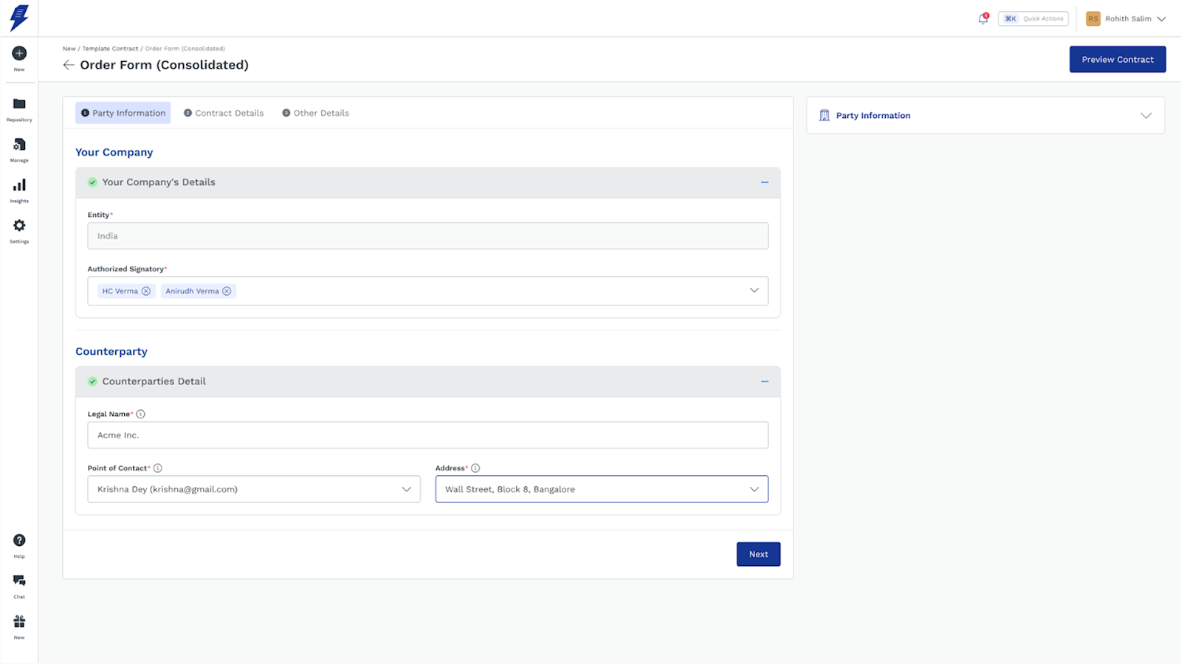This screenshot has height=664, width=1181.
Task: Remove Anirudh Verma signatory chip
Action: coord(227,291)
